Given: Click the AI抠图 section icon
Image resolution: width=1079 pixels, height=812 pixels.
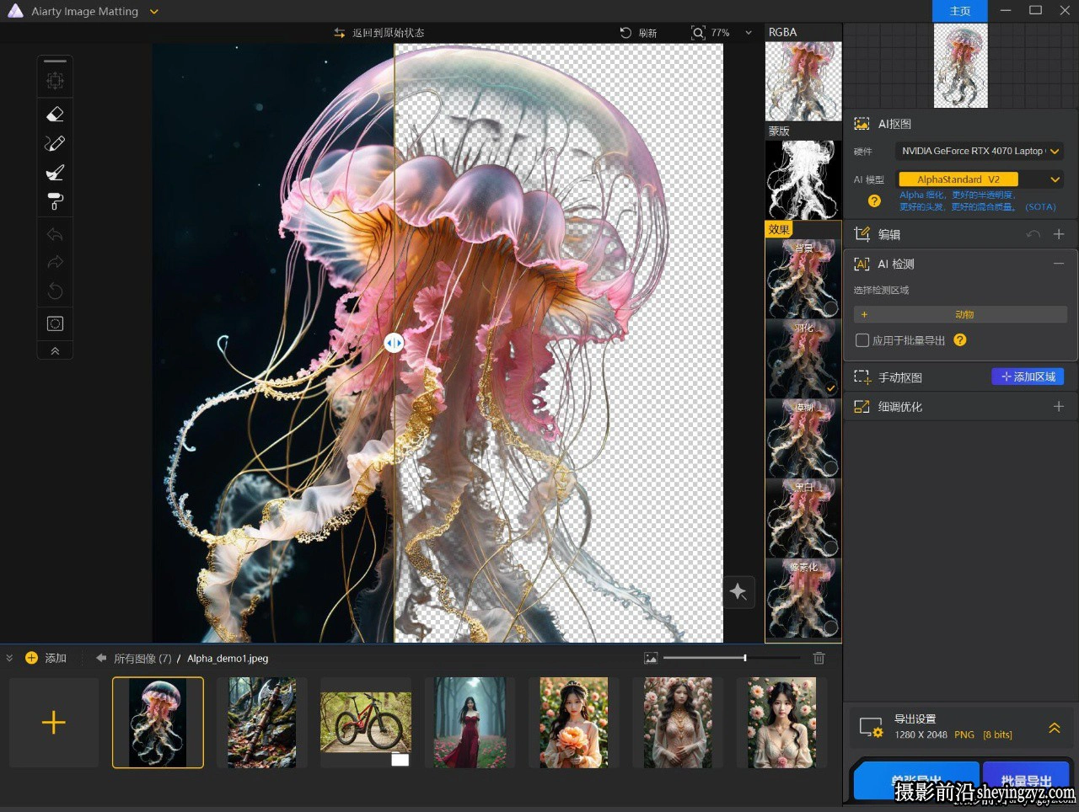Looking at the screenshot, I should 862,124.
